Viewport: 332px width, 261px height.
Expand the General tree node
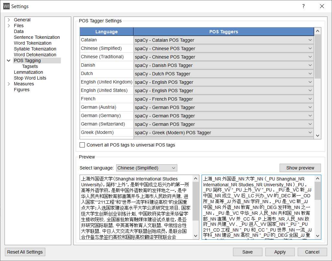click(x=9, y=20)
